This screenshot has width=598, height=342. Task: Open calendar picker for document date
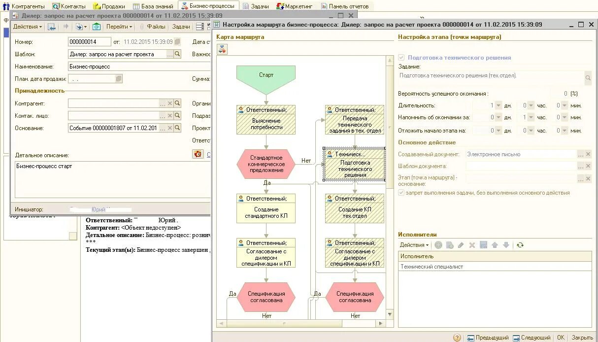pos(178,42)
